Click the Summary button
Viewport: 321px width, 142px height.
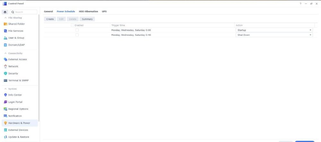click(87, 19)
